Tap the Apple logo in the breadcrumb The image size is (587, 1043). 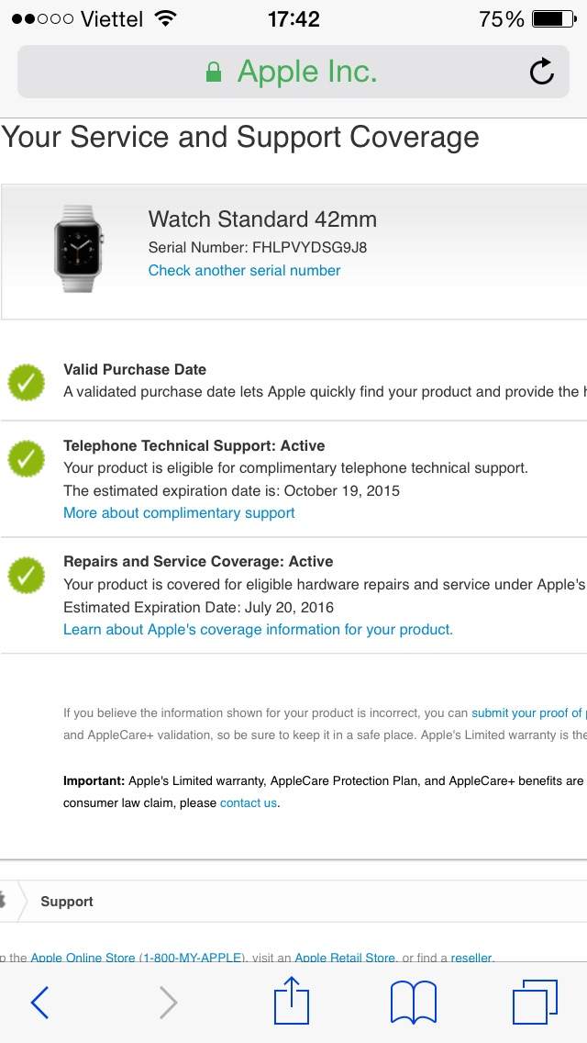(x=3, y=902)
